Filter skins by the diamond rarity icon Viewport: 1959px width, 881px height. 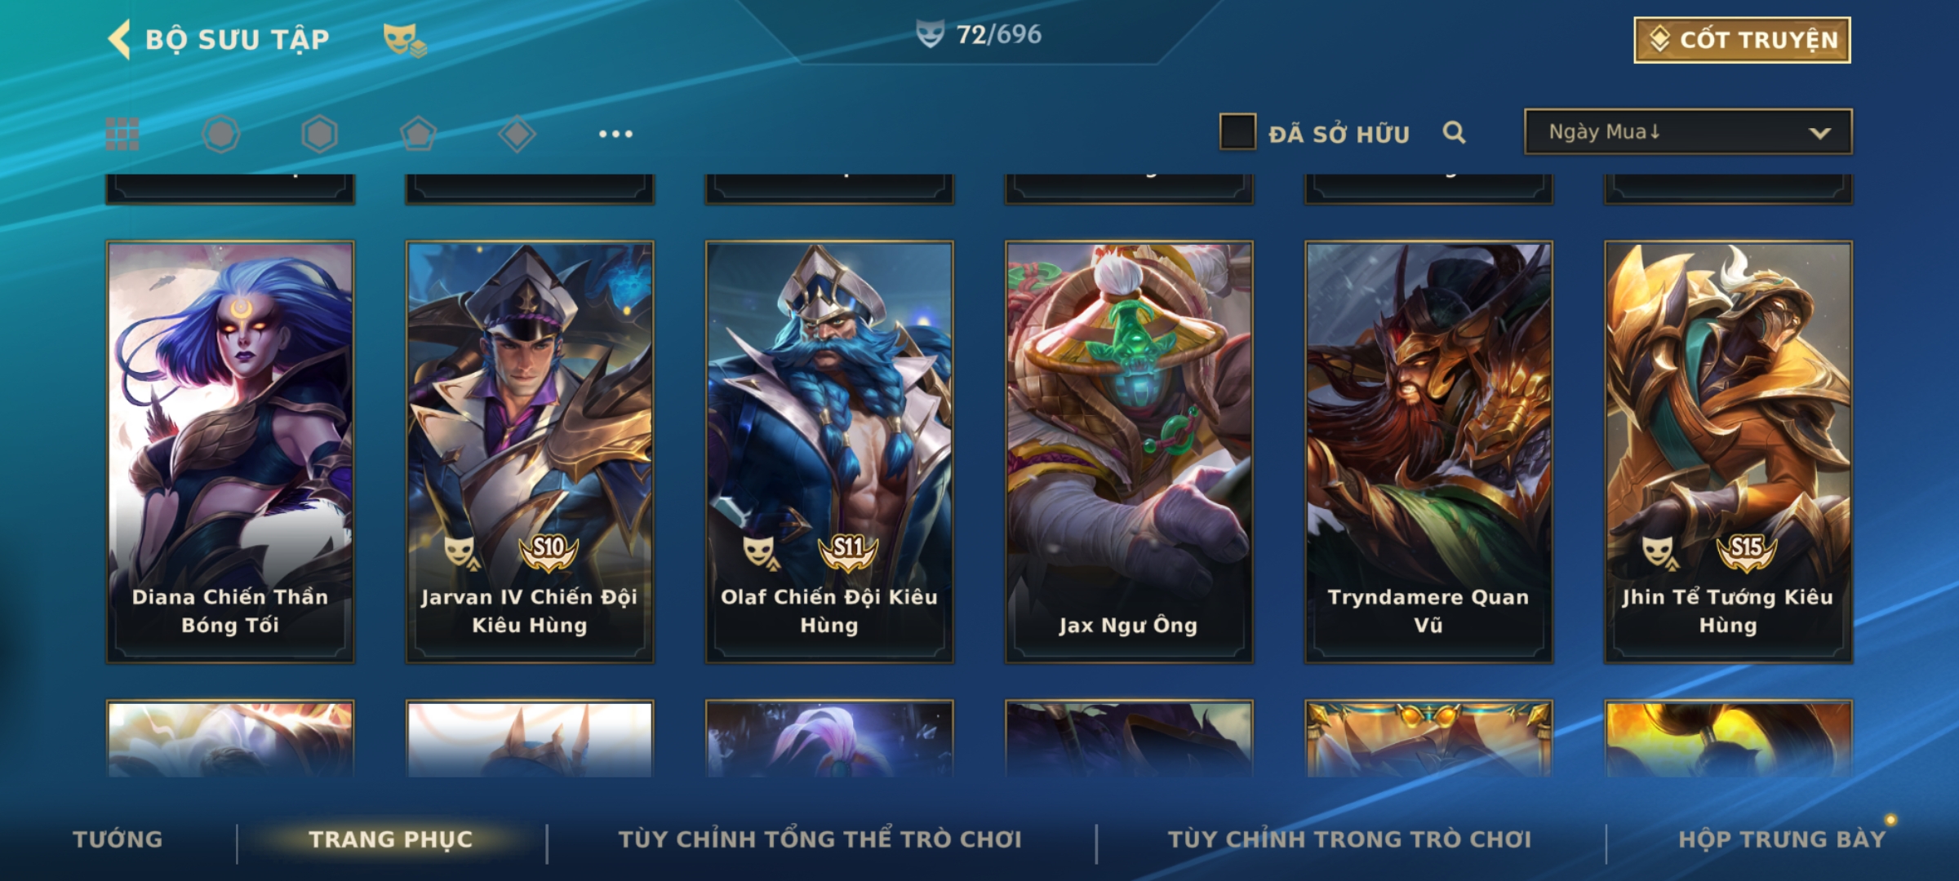517,134
